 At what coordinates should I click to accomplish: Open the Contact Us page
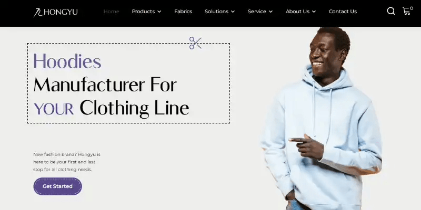click(343, 12)
